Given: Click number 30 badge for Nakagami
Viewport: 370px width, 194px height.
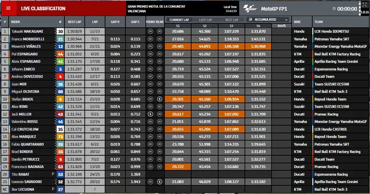Looking at the screenshot, I should point(61,31).
